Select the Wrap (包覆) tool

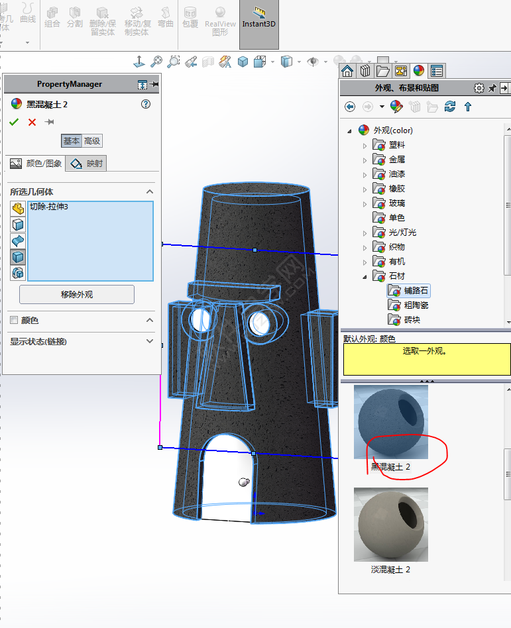(x=190, y=17)
